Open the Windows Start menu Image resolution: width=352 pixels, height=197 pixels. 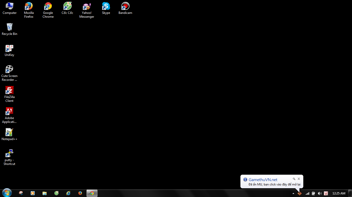tap(7, 193)
